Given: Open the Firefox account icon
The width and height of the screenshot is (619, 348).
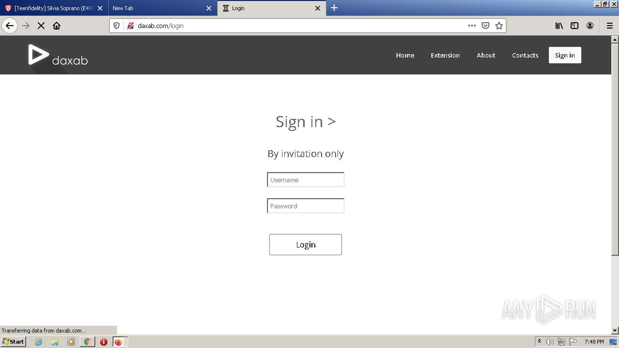Looking at the screenshot, I should (x=590, y=26).
